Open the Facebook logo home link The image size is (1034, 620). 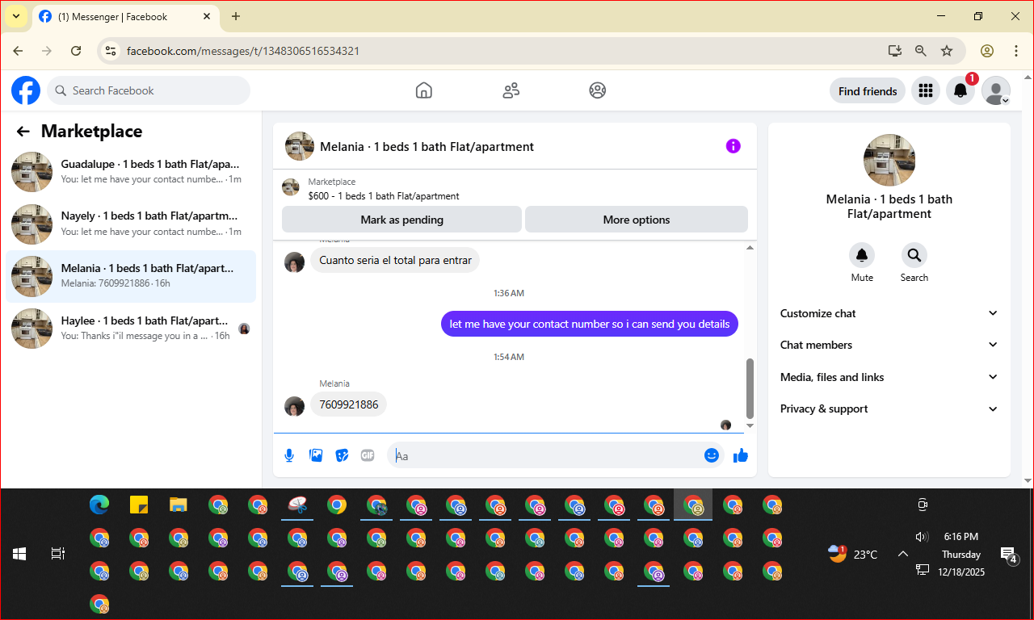(26, 90)
